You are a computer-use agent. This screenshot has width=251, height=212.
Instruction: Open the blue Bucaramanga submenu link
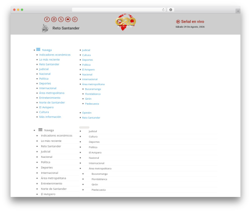point(93,89)
